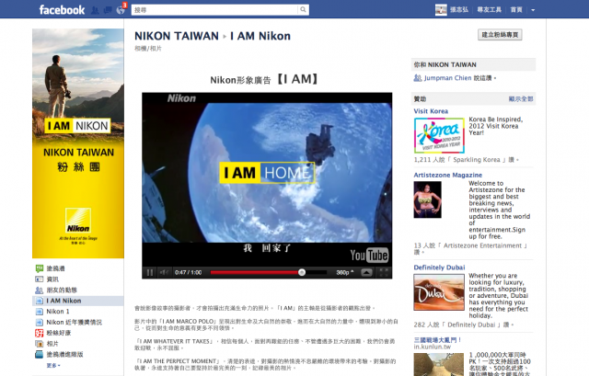Click the friends icon beside Jumpman Chien
This screenshot has width=589, height=376.
click(418, 78)
